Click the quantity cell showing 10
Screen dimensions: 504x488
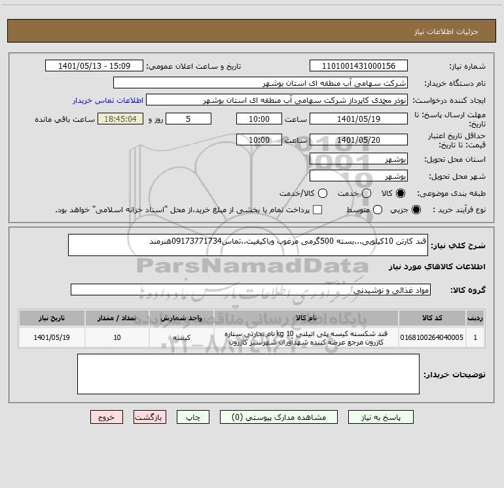[117, 337]
